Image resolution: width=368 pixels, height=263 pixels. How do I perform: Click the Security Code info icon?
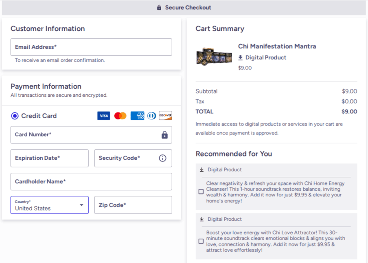[162, 158]
